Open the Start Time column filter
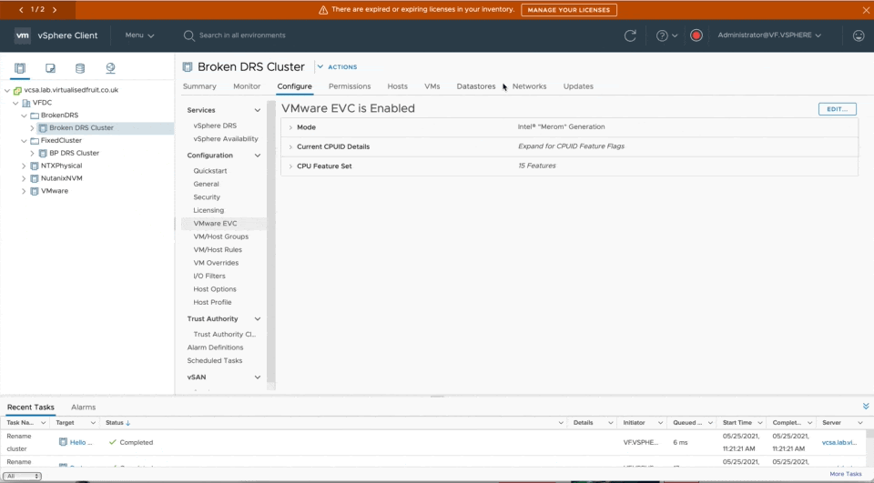Viewport: 874px width, 483px height. (x=760, y=423)
